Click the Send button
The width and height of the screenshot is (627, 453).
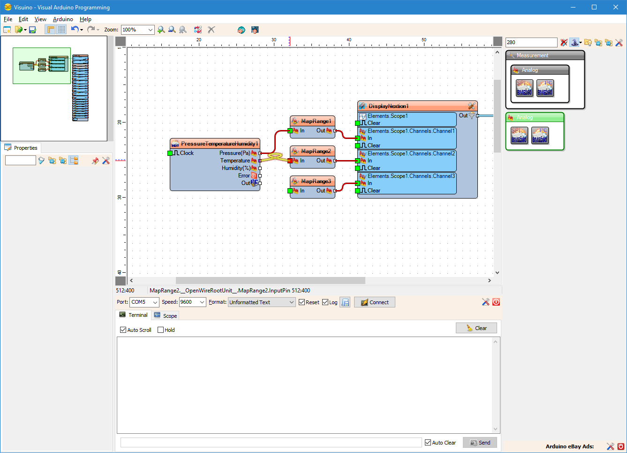[x=480, y=443]
